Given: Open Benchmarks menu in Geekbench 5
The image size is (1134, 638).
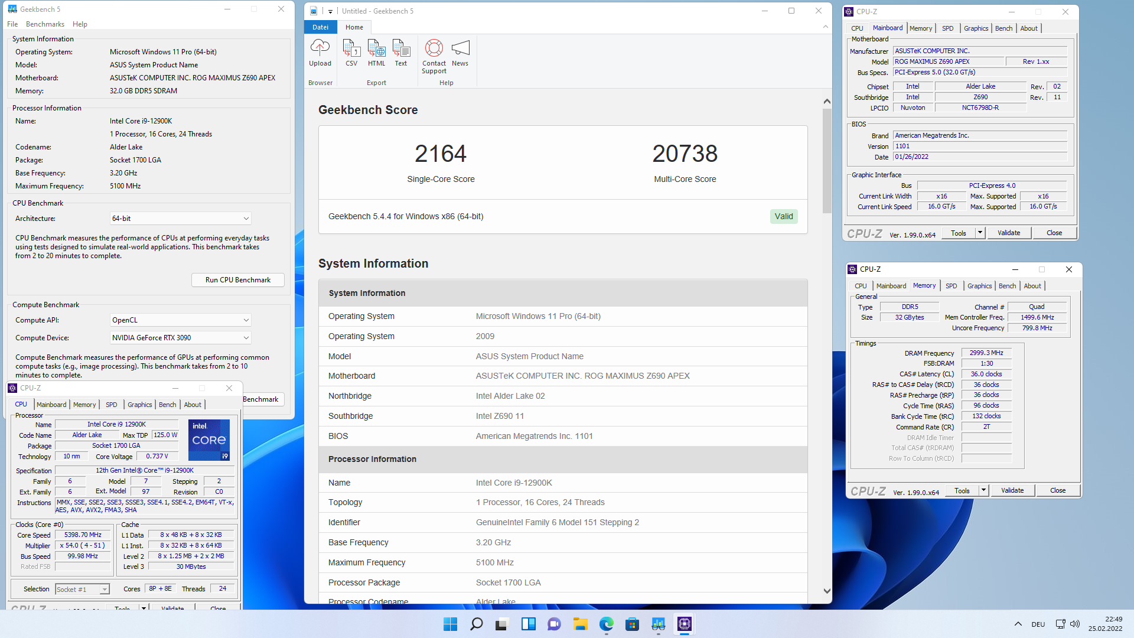Looking at the screenshot, I should (x=45, y=24).
